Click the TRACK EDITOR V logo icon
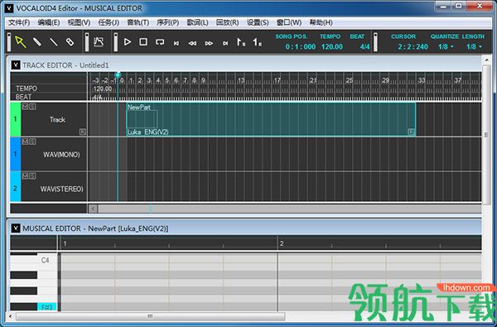This screenshot has width=497, height=327. 16,65
